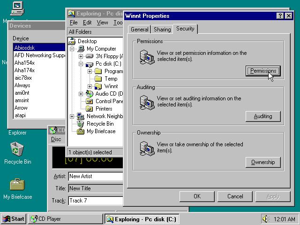Open the Edit menu in Explorer
The image size is (300, 225).
tap(87, 22)
